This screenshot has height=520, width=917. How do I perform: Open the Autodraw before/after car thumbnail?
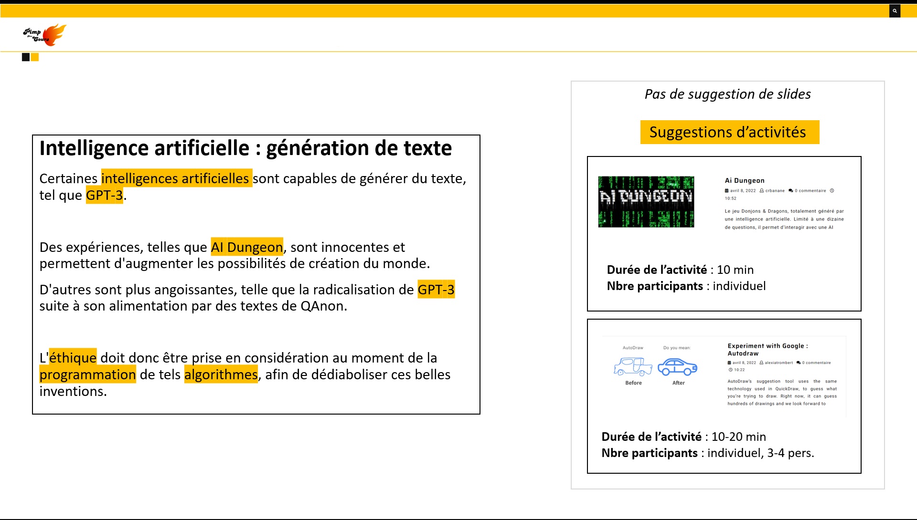point(655,366)
